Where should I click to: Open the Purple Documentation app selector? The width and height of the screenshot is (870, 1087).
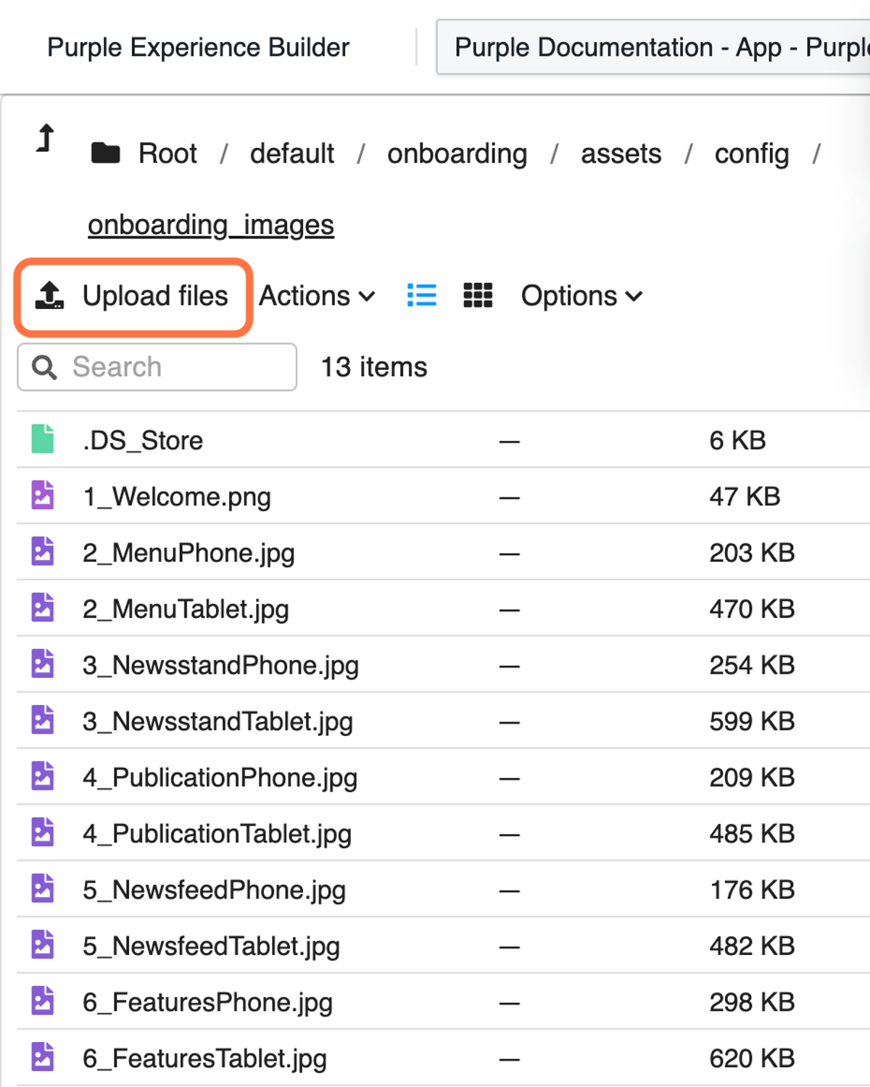(652, 47)
